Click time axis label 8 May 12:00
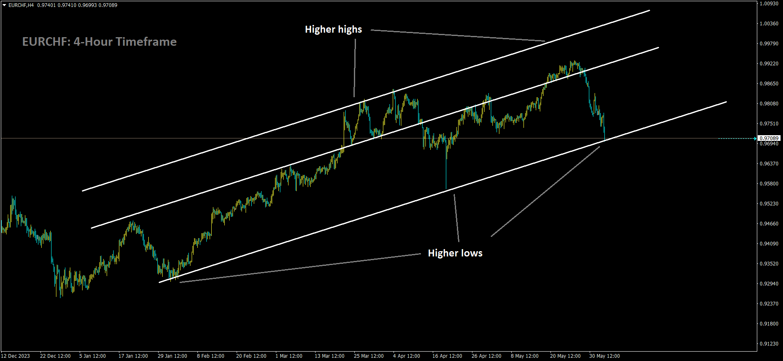Viewport: 783px width, 361px height. pos(525,356)
